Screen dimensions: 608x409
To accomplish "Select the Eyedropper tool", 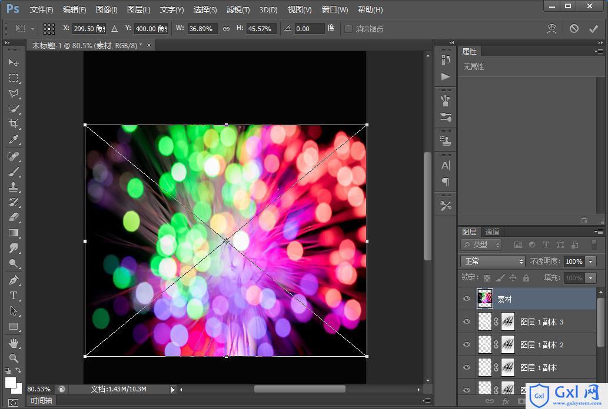I will 14,139.
